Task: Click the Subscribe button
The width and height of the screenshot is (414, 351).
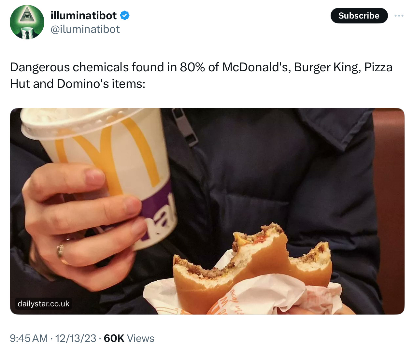Action: click(359, 16)
